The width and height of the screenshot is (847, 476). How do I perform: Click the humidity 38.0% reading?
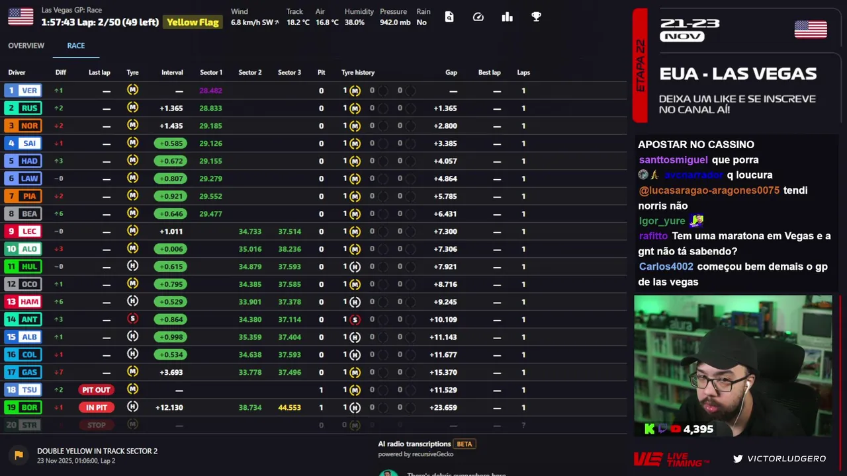pyautogui.click(x=355, y=22)
